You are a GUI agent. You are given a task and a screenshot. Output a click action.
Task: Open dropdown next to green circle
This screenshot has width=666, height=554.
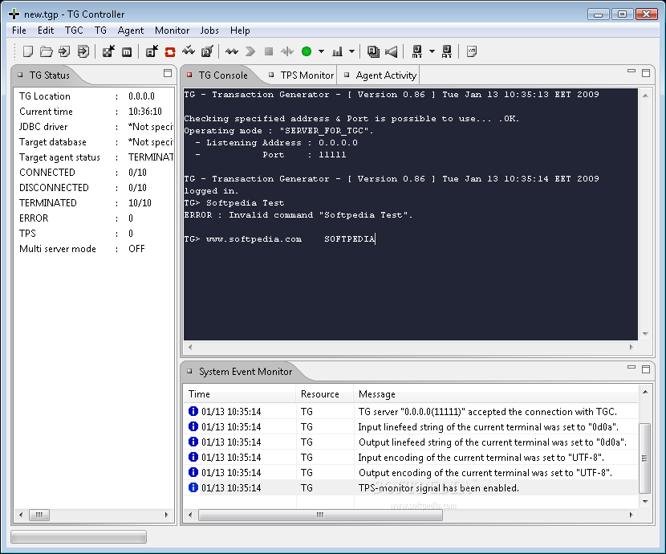coord(321,52)
